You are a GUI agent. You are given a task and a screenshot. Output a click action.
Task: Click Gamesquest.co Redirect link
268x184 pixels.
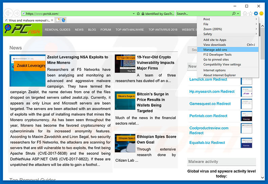[210, 104]
